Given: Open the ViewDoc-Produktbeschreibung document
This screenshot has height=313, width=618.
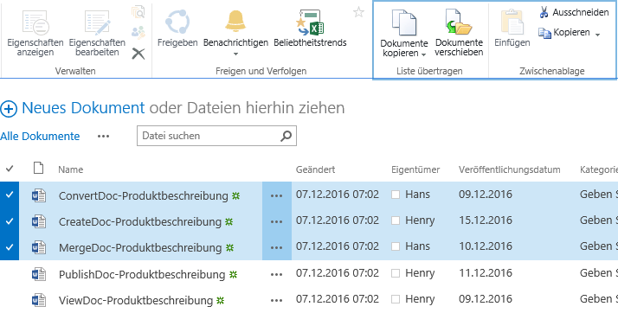Looking at the screenshot, I should [x=136, y=301].
